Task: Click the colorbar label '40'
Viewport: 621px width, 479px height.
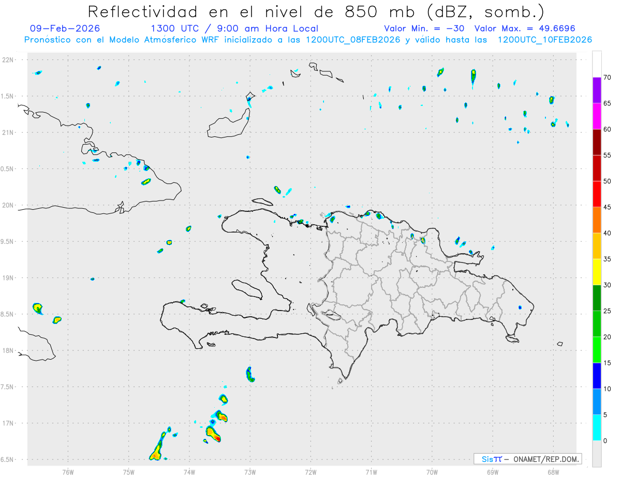Action: click(x=608, y=233)
